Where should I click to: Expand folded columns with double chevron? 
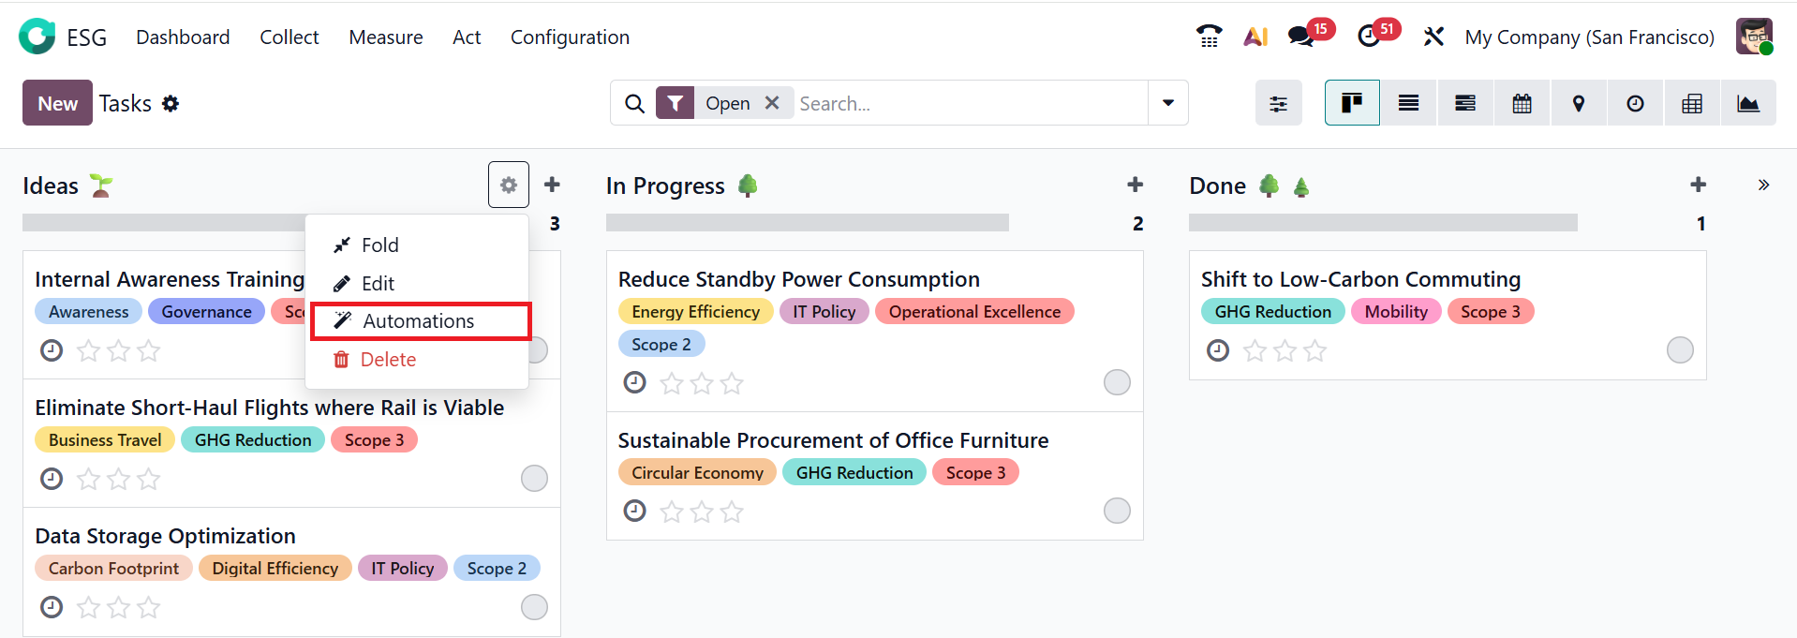(x=1763, y=185)
